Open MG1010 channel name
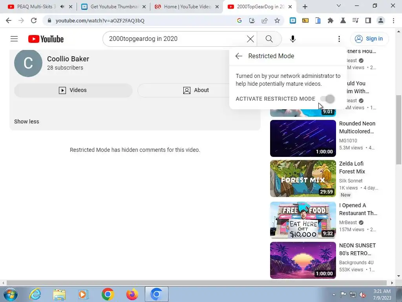Viewport: 402px width, 302px height. [x=348, y=140]
